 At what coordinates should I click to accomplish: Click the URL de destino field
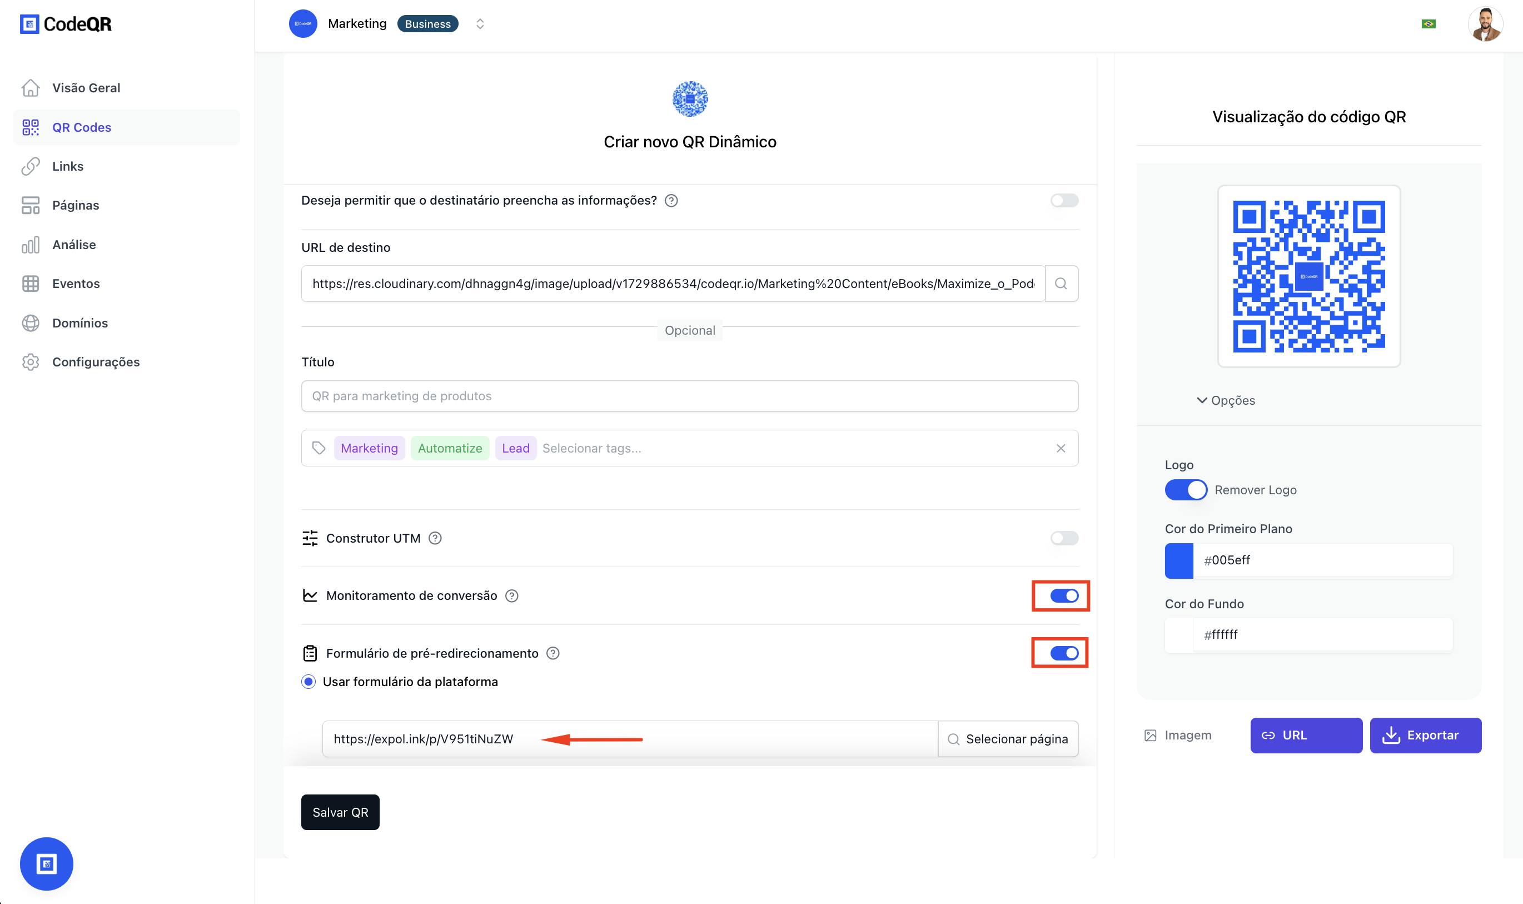673,283
